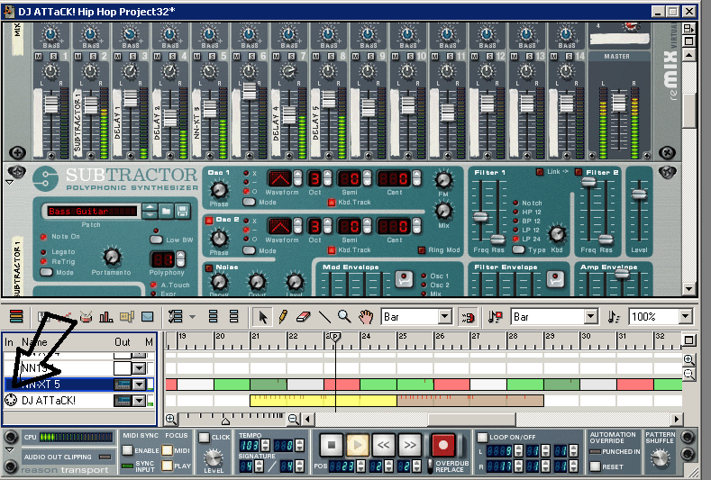Click Filter 1 Type button
The image size is (711, 480).
click(x=518, y=249)
